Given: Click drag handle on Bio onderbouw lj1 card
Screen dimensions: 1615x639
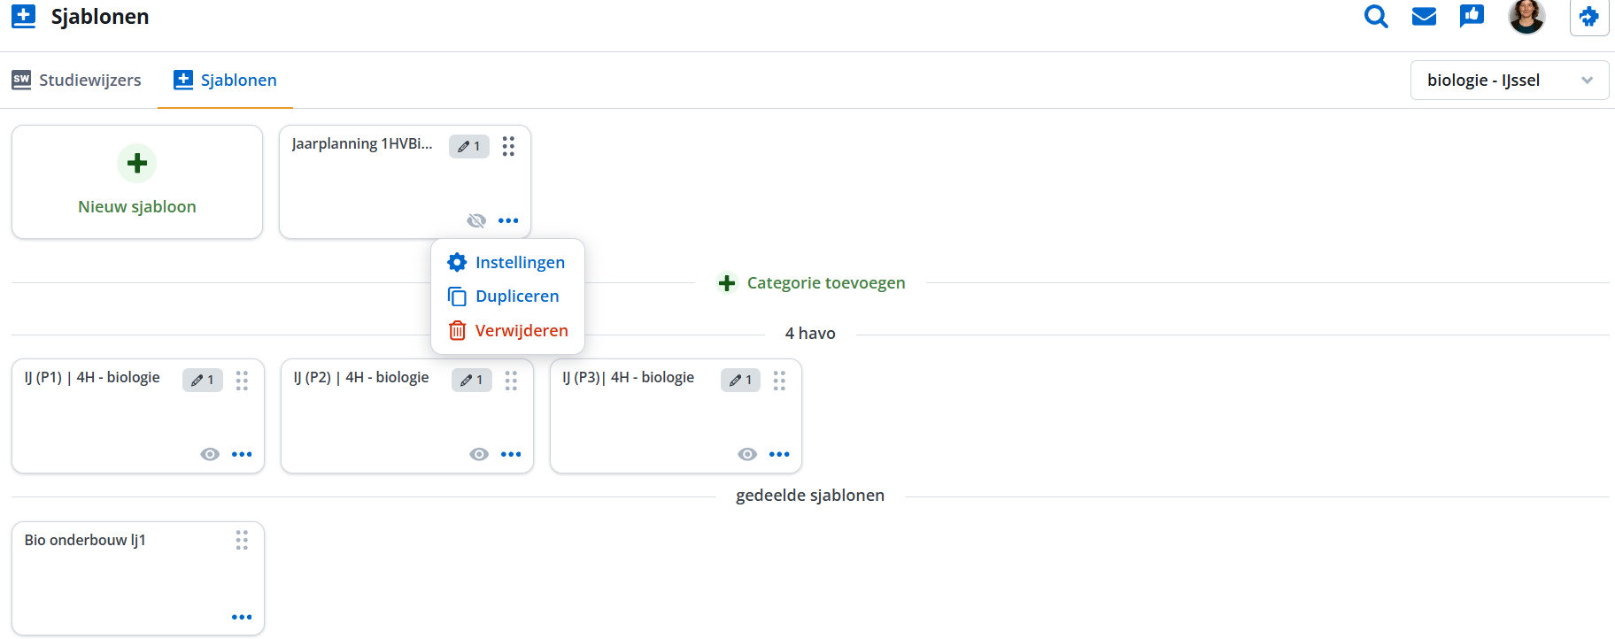Looking at the screenshot, I should pyautogui.click(x=242, y=541).
